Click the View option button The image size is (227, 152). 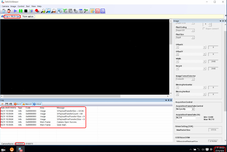[x=28, y=16]
